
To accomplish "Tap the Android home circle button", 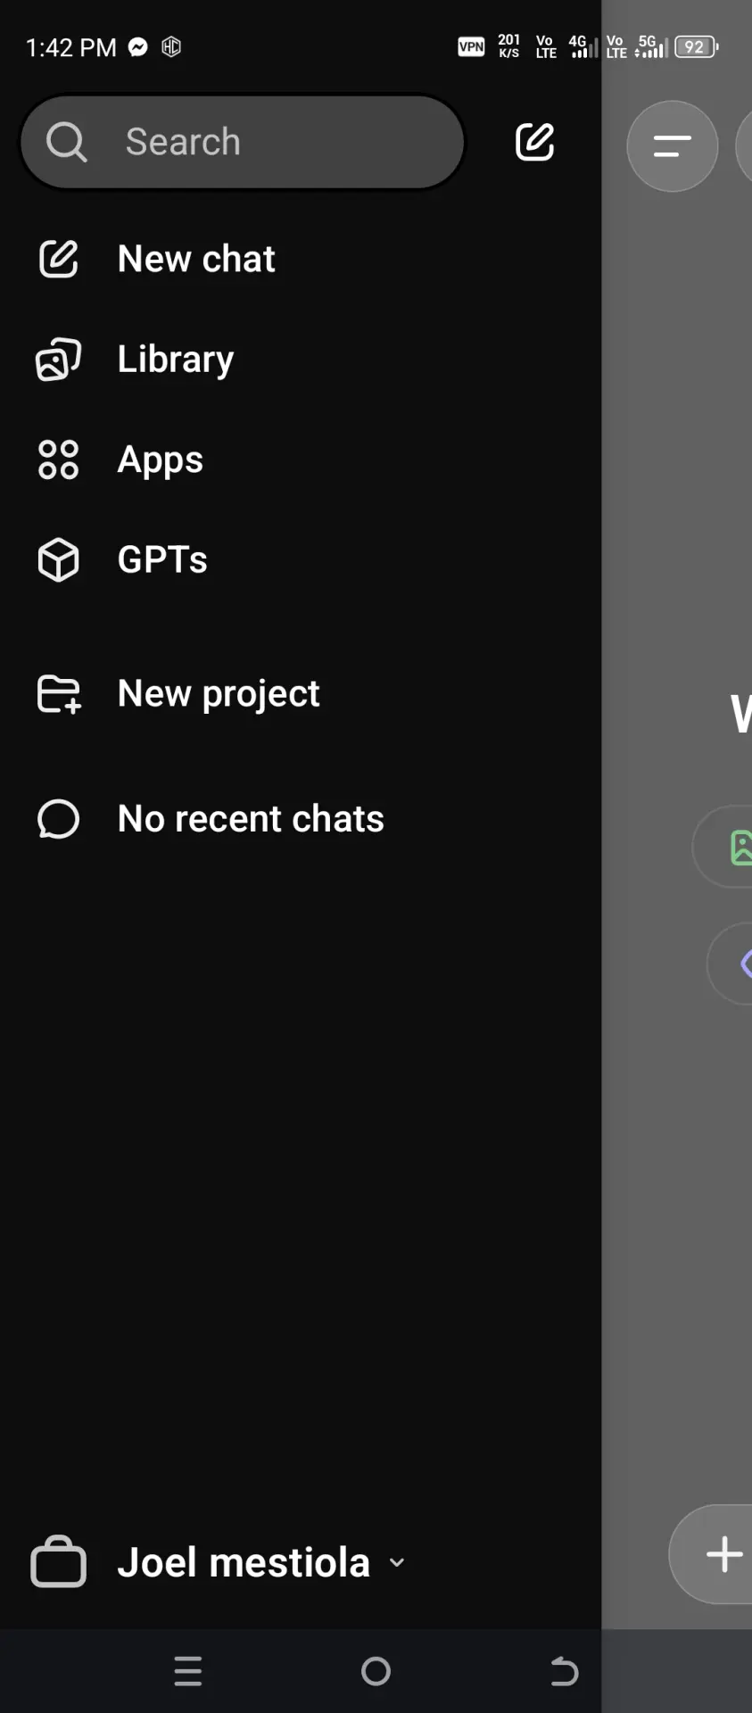I will pos(376,1671).
